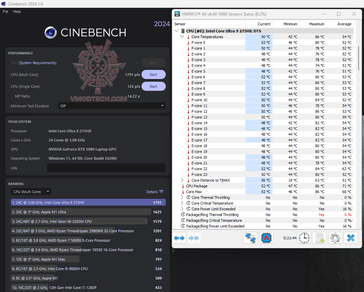
Task: Click the thermometer icon next to Core Max
Action: (x=183, y=192)
